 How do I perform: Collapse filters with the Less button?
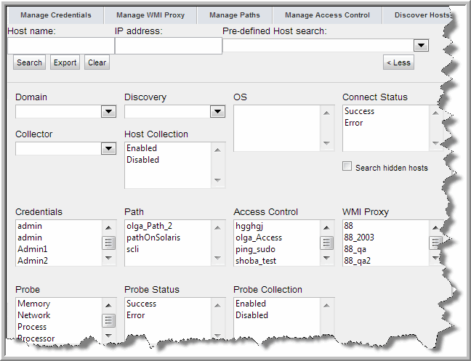coord(398,62)
